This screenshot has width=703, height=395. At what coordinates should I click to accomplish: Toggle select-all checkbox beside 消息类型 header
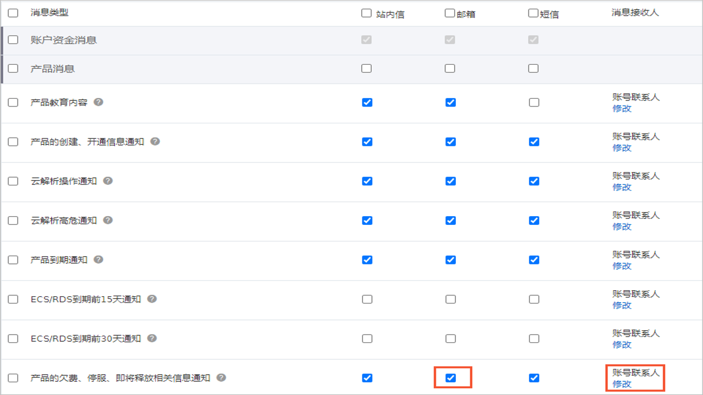click(x=13, y=13)
